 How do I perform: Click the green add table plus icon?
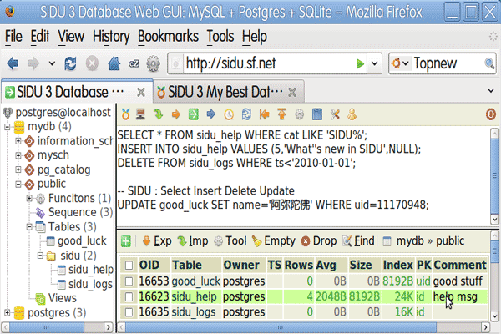click(x=126, y=241)
